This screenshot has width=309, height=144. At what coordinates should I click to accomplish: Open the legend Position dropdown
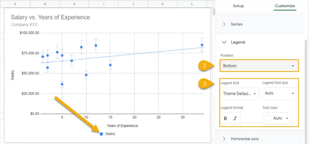pyautogui.click(x=259, y=66)
